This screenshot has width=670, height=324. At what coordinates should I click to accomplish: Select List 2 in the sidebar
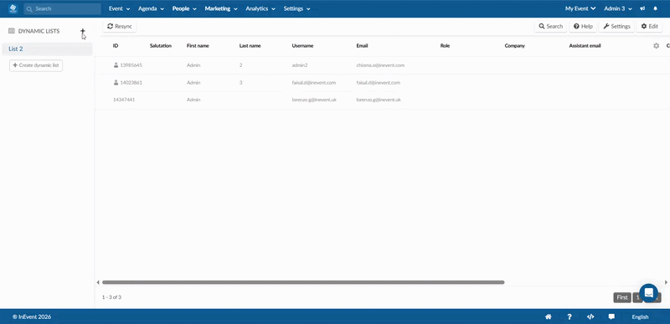tap(47, 49)
